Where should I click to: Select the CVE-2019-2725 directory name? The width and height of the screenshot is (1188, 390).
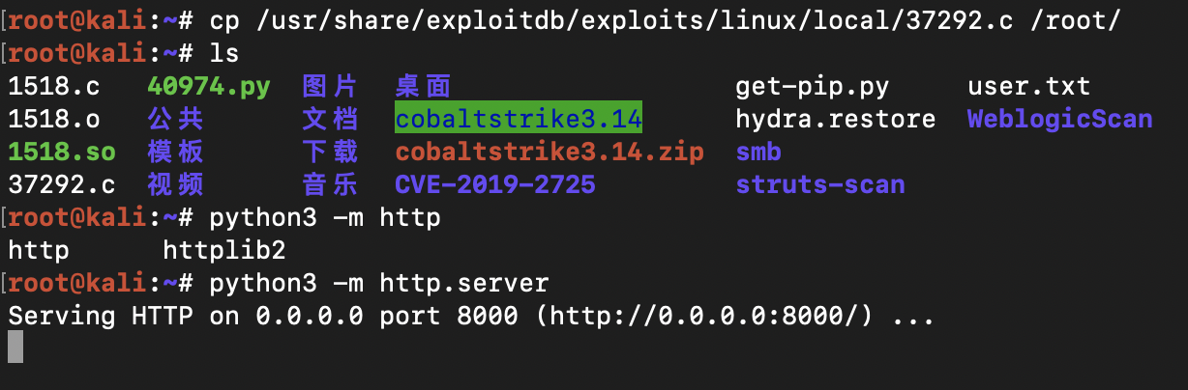(x=494, y=184)
